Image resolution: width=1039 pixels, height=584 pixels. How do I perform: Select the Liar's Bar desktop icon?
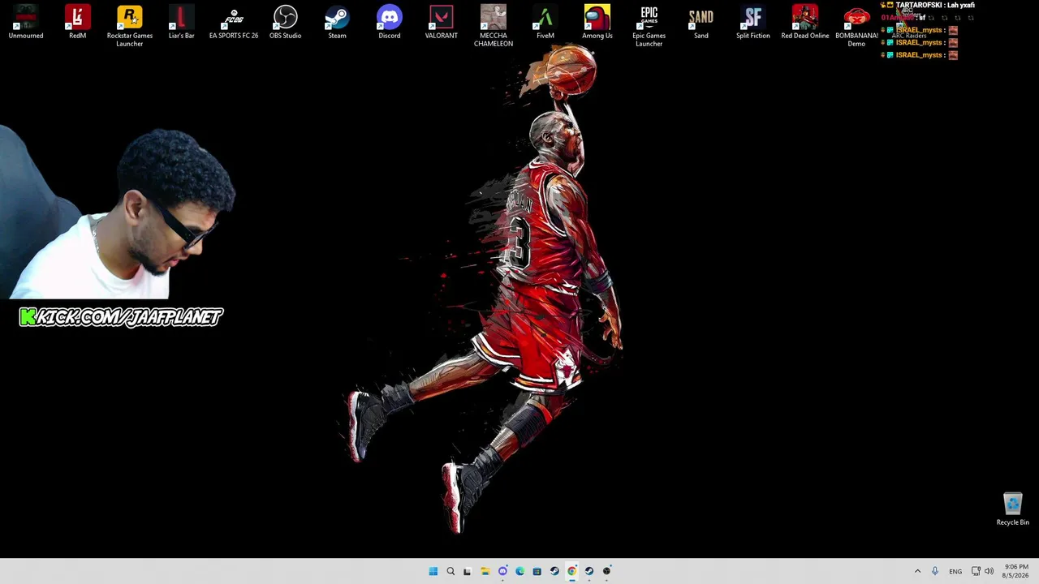tap(182, 23)
